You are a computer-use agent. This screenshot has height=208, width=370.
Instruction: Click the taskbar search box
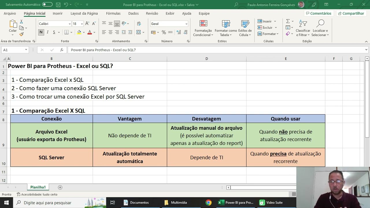click(60, 203)
